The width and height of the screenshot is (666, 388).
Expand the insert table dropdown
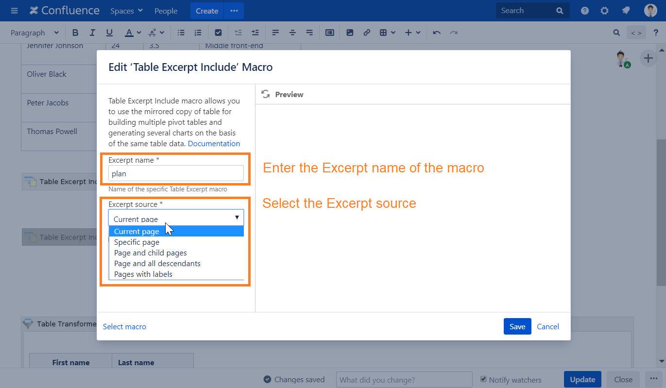[387, 33]
